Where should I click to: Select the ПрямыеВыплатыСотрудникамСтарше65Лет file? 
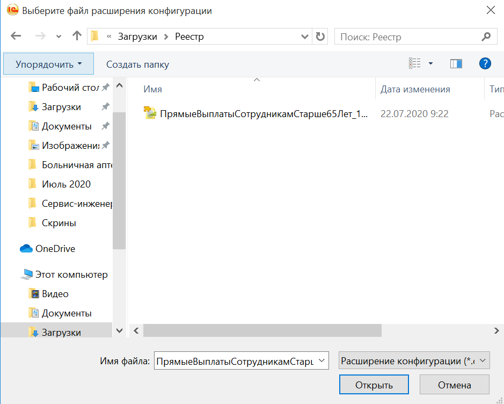(x=263, y=114)
